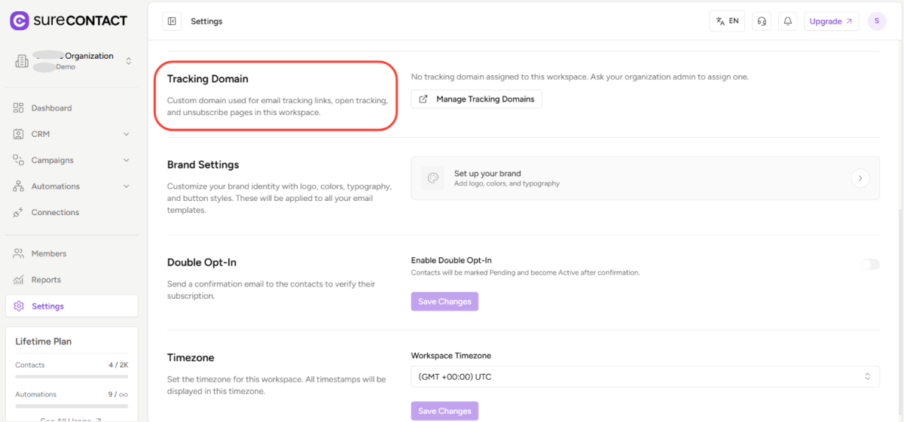904x422 pixels.
Task: Open the Reports page
Action: coord(46,280)
